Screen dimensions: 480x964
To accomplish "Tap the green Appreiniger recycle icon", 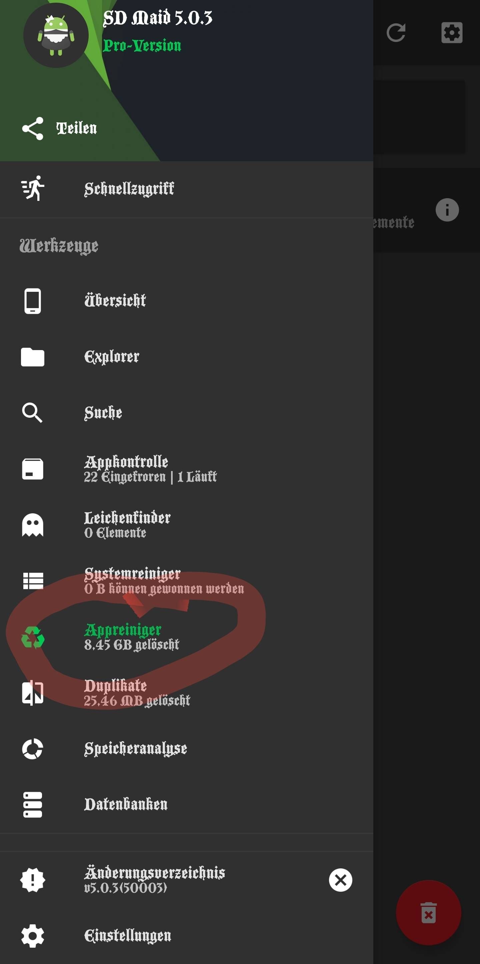I will tap(33, 637).
